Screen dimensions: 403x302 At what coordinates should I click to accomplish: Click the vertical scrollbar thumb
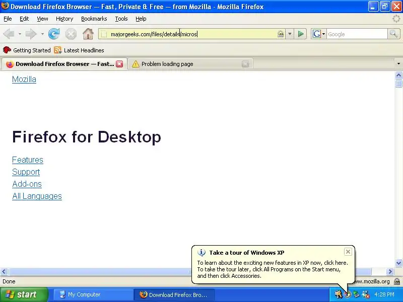[x=398, y=84]
